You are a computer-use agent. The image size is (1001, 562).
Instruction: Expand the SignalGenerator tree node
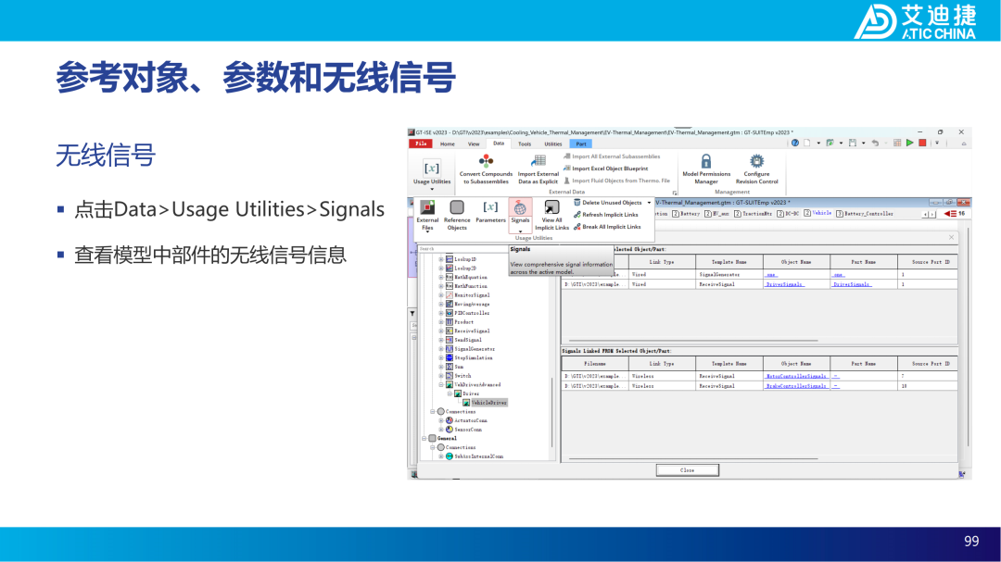[x=441, y=349]
